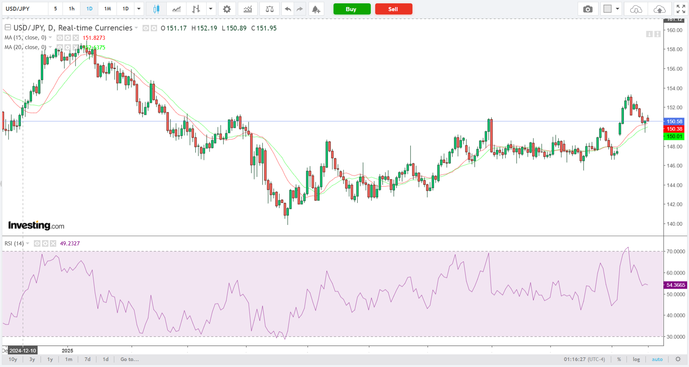This screenshot has width=689, height=367.
Task: Switch to the area chart style
Action: point(176,9)
